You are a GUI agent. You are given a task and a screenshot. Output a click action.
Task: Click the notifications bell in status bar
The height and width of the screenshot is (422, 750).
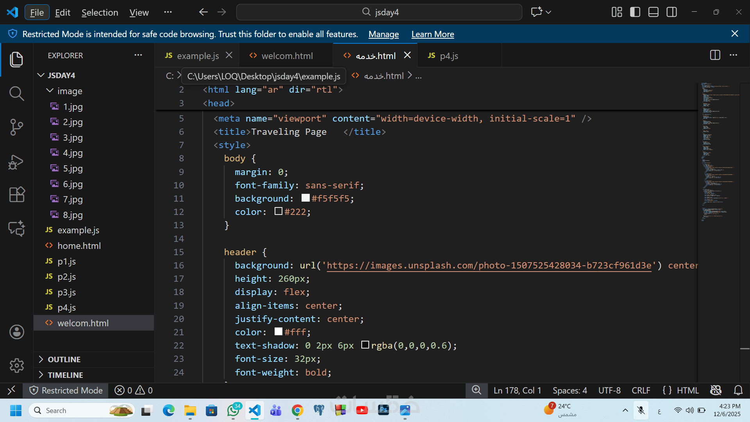[738, 390]
